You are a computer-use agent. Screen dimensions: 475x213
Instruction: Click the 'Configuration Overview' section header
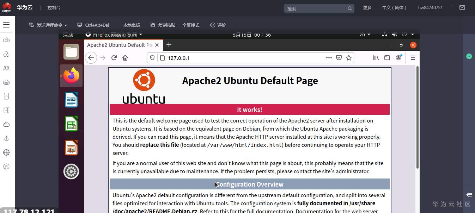coord(250,184)
